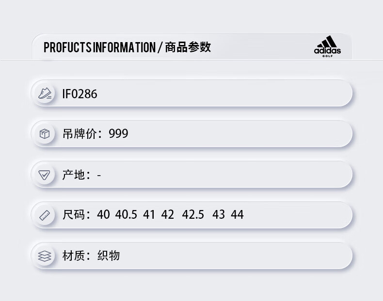Click the sneaker icon beside IF0286
The width and height of the screenshot is (383, 301).
(x=45, y=93)
